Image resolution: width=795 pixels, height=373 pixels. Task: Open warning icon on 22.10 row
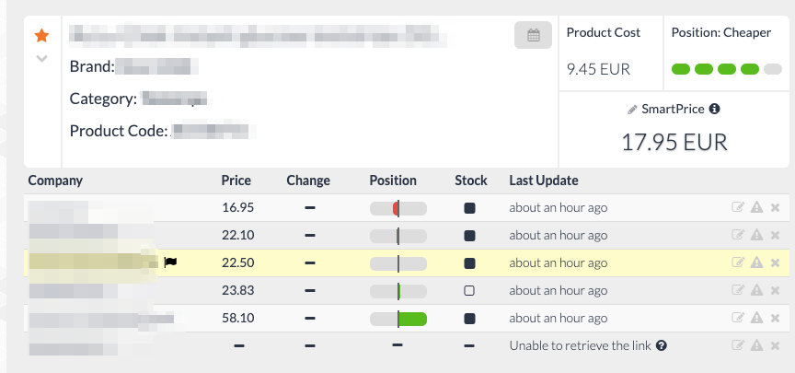(756, 235)
